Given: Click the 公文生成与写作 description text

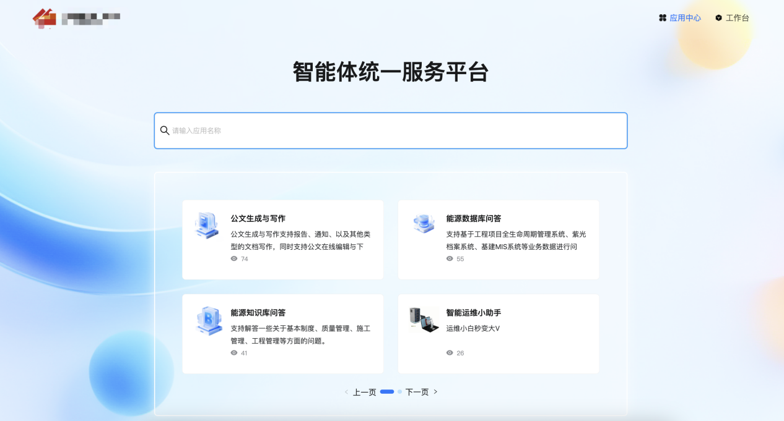Looking at the screenshot, I should [x=300, y=240].
